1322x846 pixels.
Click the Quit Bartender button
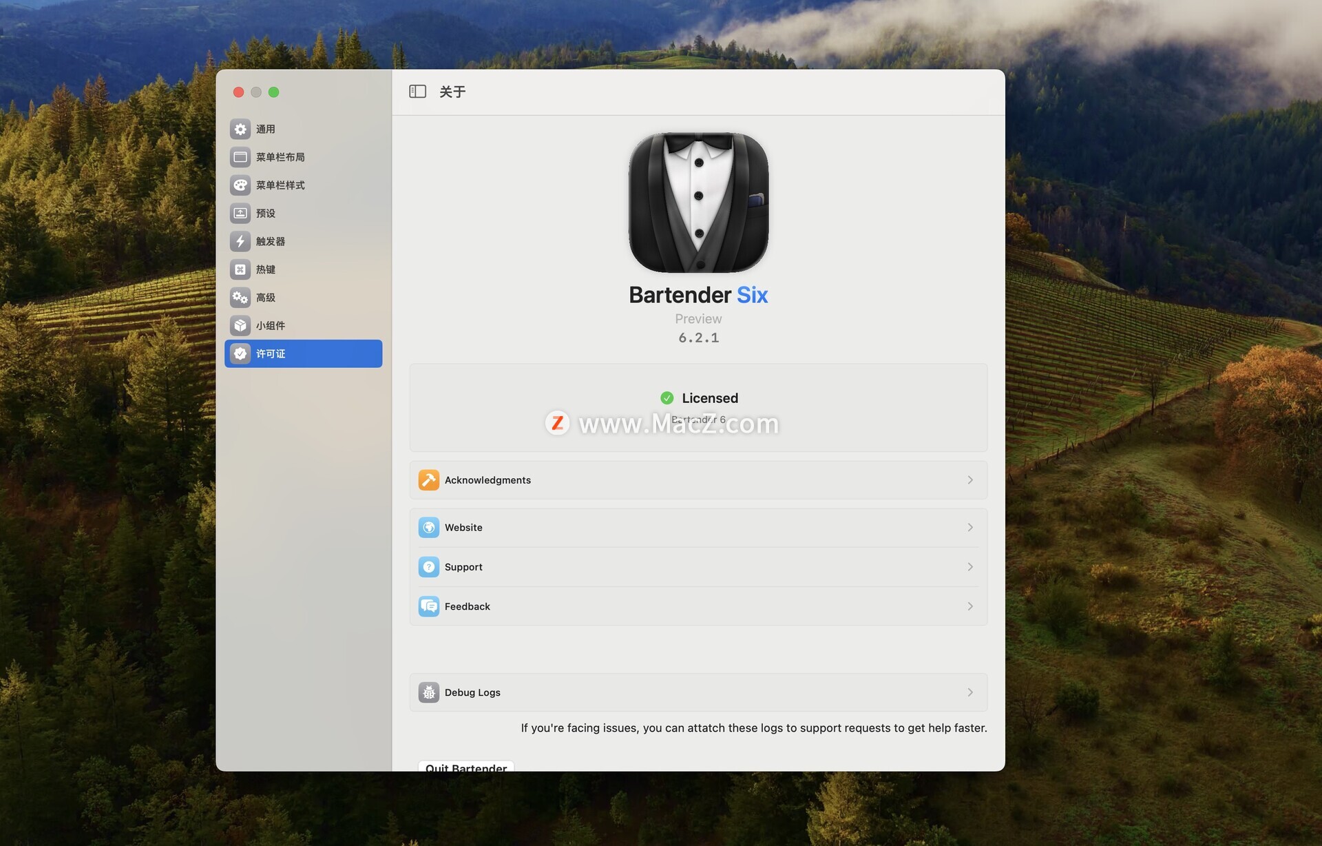coord(466,766)
